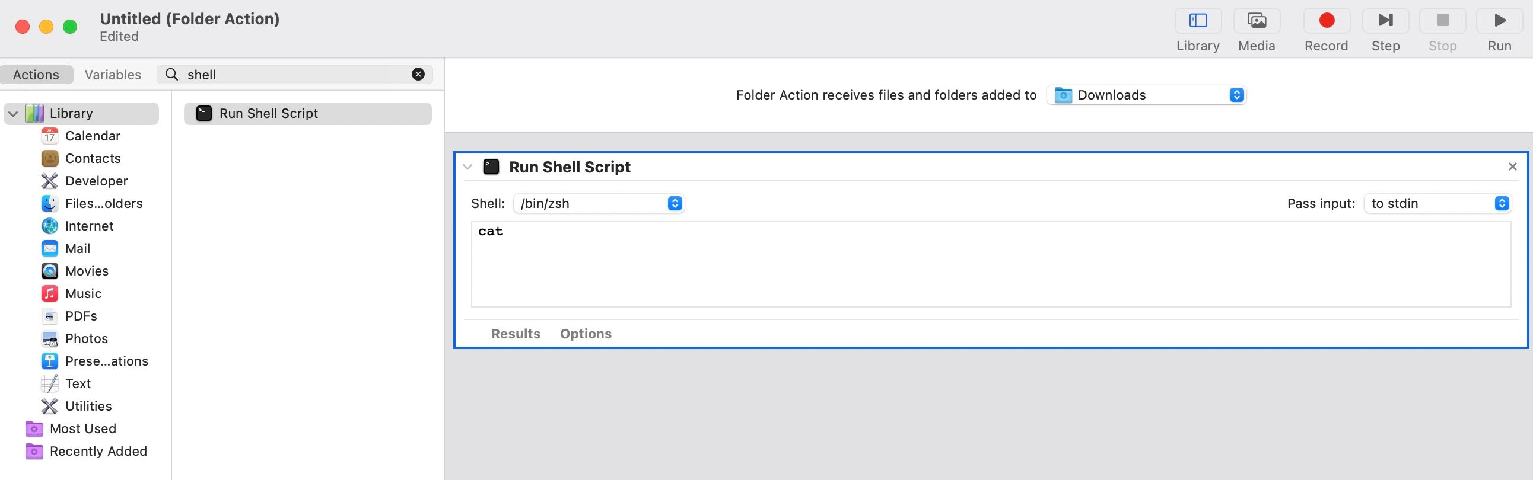This screenshot has height=480, width=1533.
Task: Switch to the Options tab of Run Shell Script
Action: click(x=586, y=333)
